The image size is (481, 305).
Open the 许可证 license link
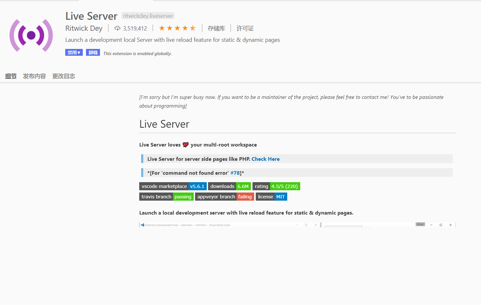tap(245, 28)
